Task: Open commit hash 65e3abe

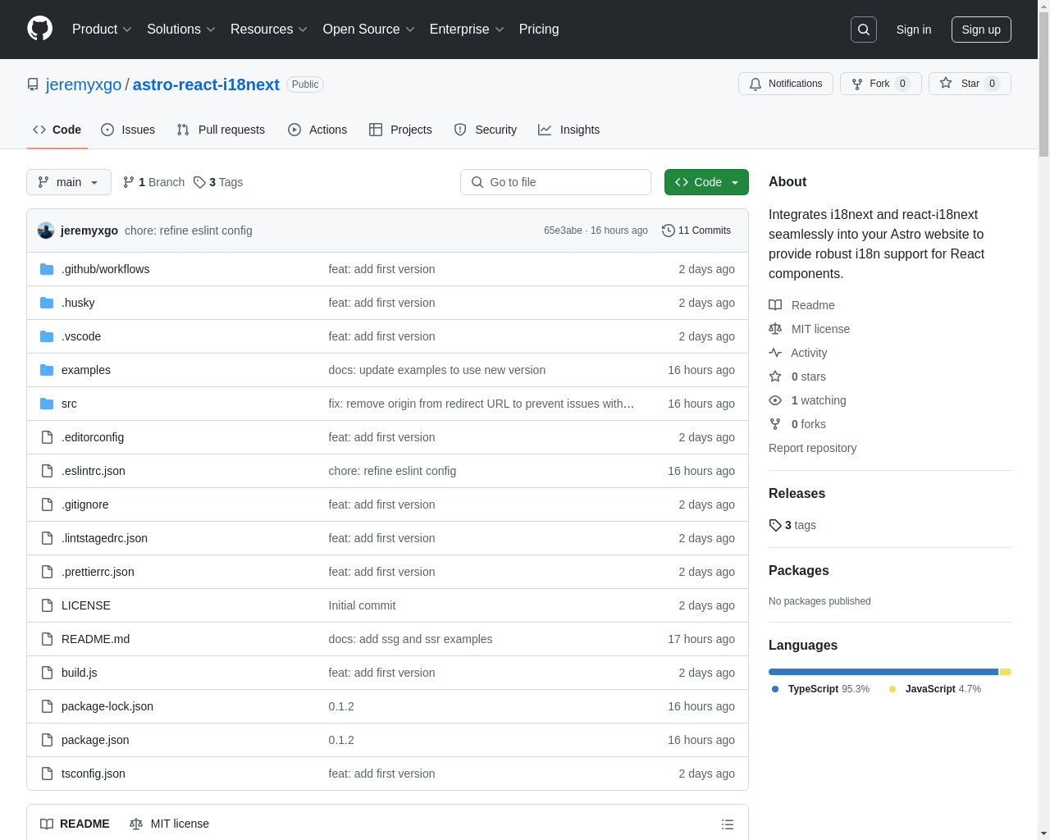Action: [x=563, y=231]
